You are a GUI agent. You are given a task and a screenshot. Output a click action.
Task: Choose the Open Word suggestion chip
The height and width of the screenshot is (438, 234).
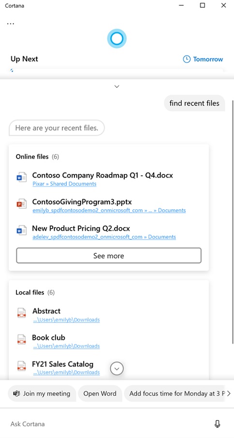tap(100, 393)
